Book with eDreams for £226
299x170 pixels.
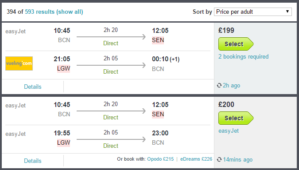click(196, 159)
